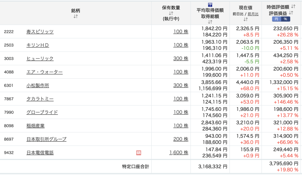
Task: Click the 1,600 株 quantity for 日本電信電話
Action: click(x=179, y=153)
